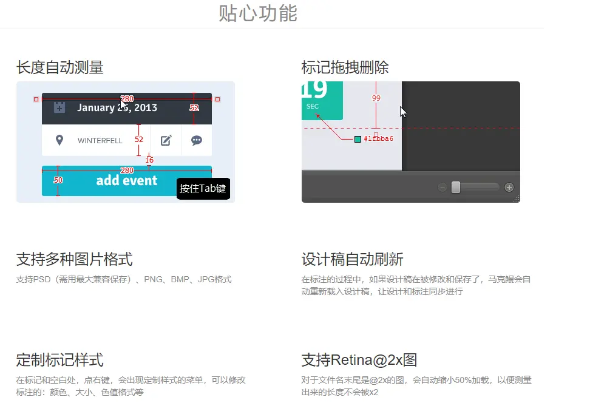Image resolution: width=590 pixels, height=417 pixels.
Task: Click the 设计稿自动刷新 heading
Action: 352,259
